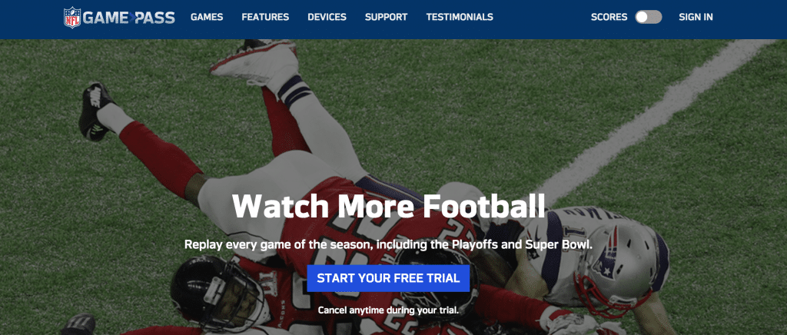The width and height of the screenshot is (787, 335).
Task: Click the white shoe with red sole
Action: click(x=257, y=61)
